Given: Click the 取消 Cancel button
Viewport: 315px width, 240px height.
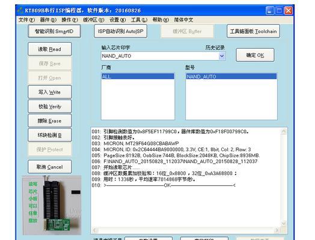Looking at the screenshot, I should [50, 167].
